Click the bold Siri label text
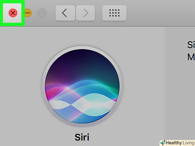 pyautogui.click(x=82, y=137)
